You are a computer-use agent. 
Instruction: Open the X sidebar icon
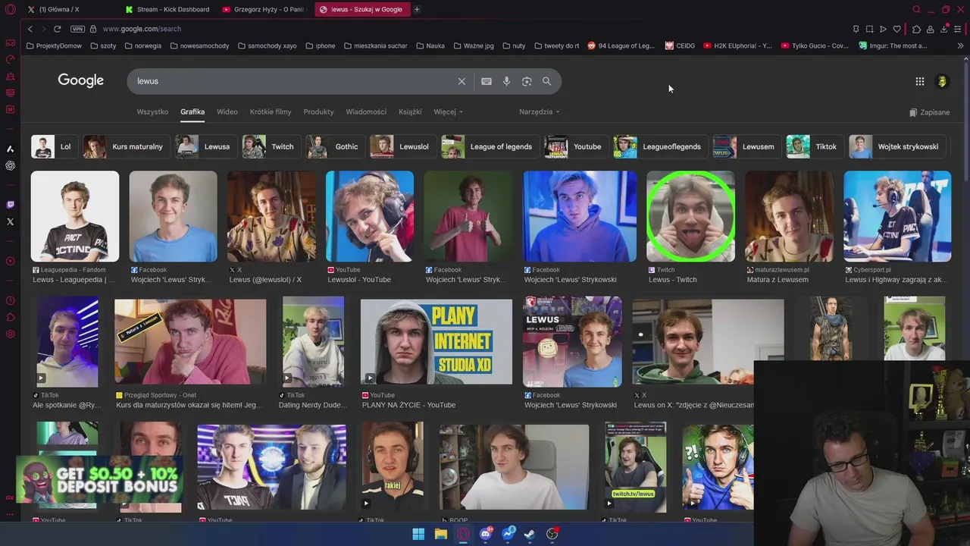(10, 221)
